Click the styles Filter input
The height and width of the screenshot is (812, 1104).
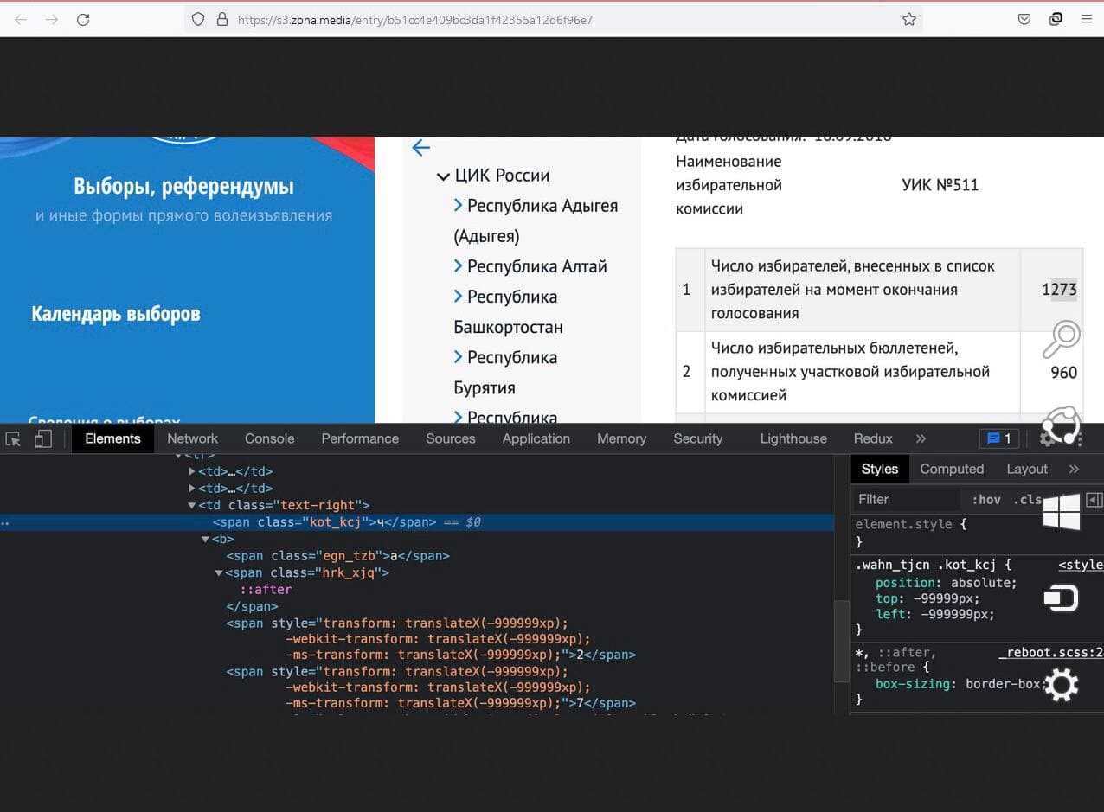click(906, 500)
